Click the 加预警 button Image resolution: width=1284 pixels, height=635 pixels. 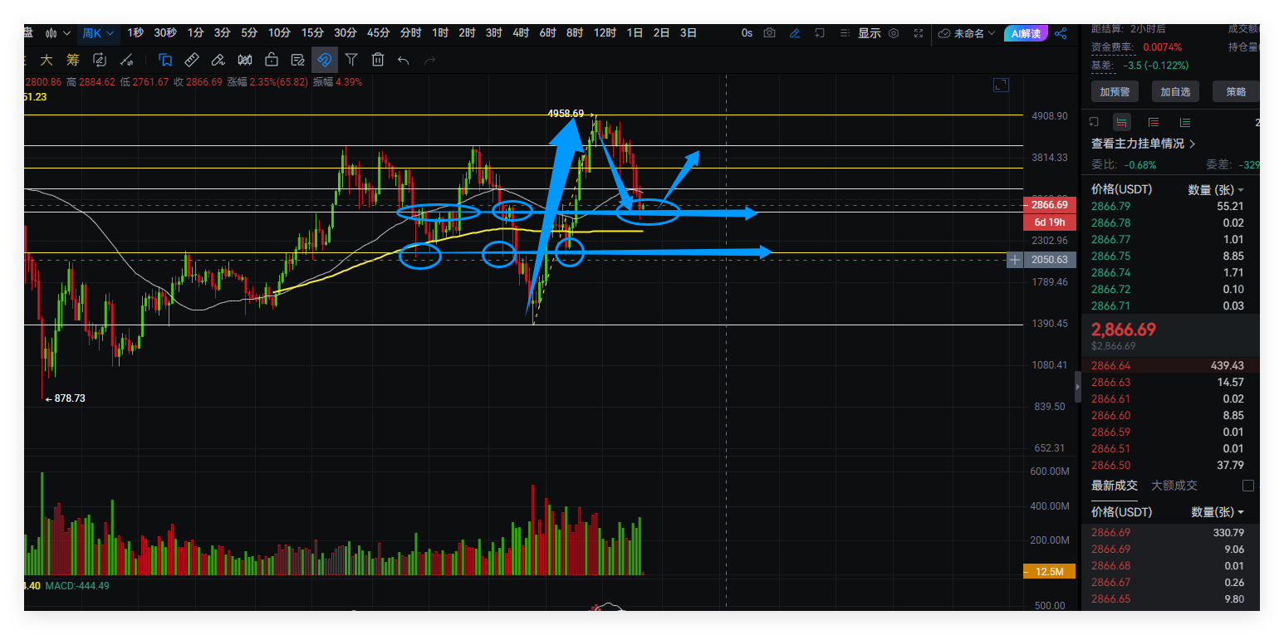tap(1115, 91)
